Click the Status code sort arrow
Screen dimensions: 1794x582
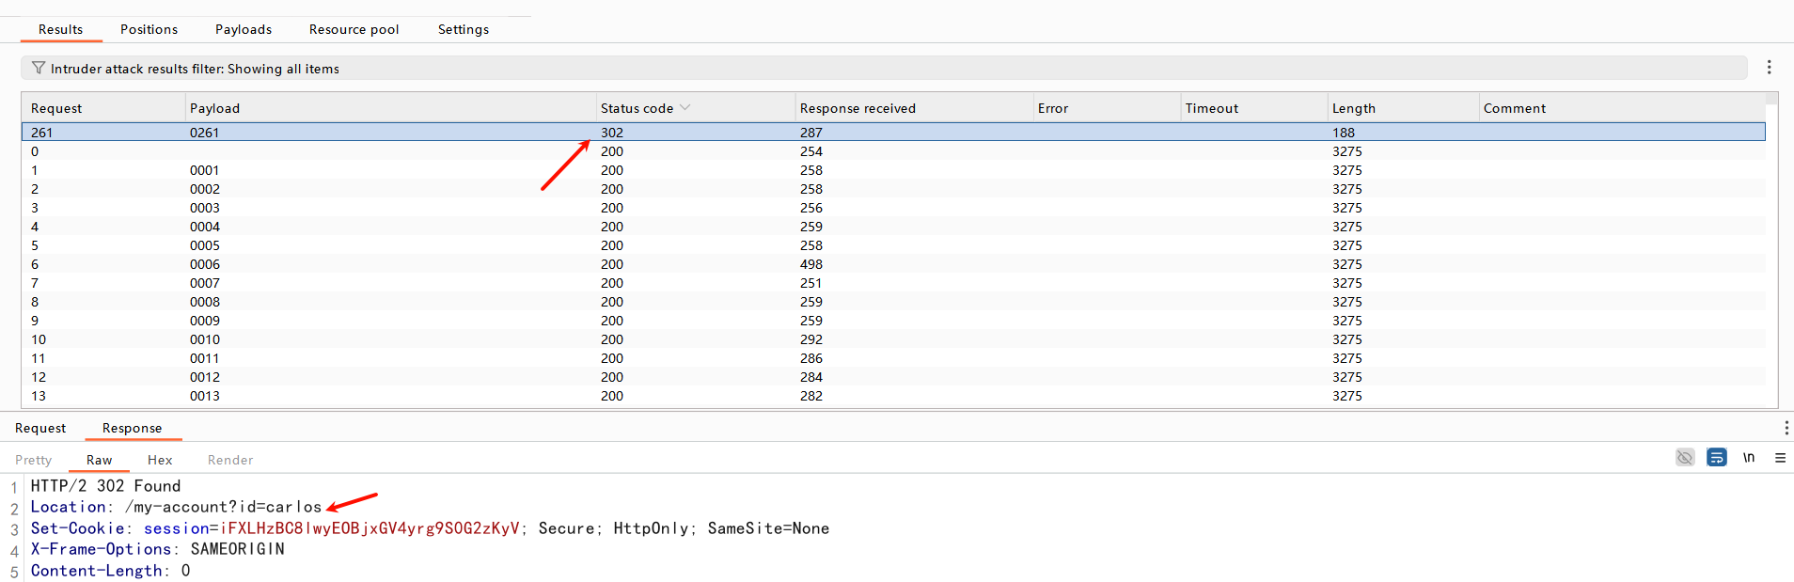click(x=685, y=108)
